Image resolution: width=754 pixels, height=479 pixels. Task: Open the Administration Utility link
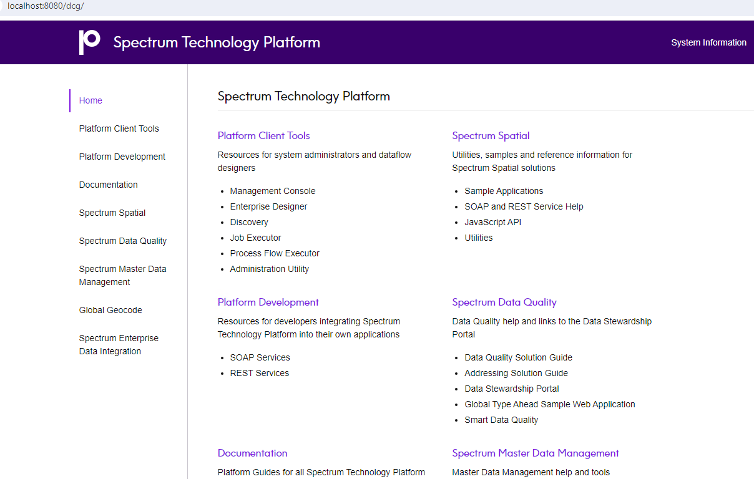click(270, 269)
